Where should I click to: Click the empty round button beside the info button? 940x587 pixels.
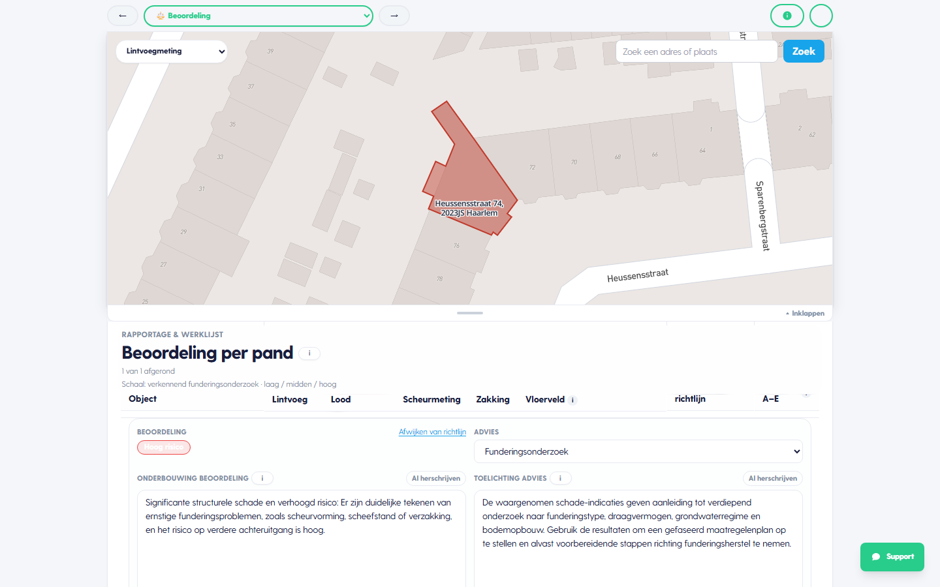coord(821,16)
